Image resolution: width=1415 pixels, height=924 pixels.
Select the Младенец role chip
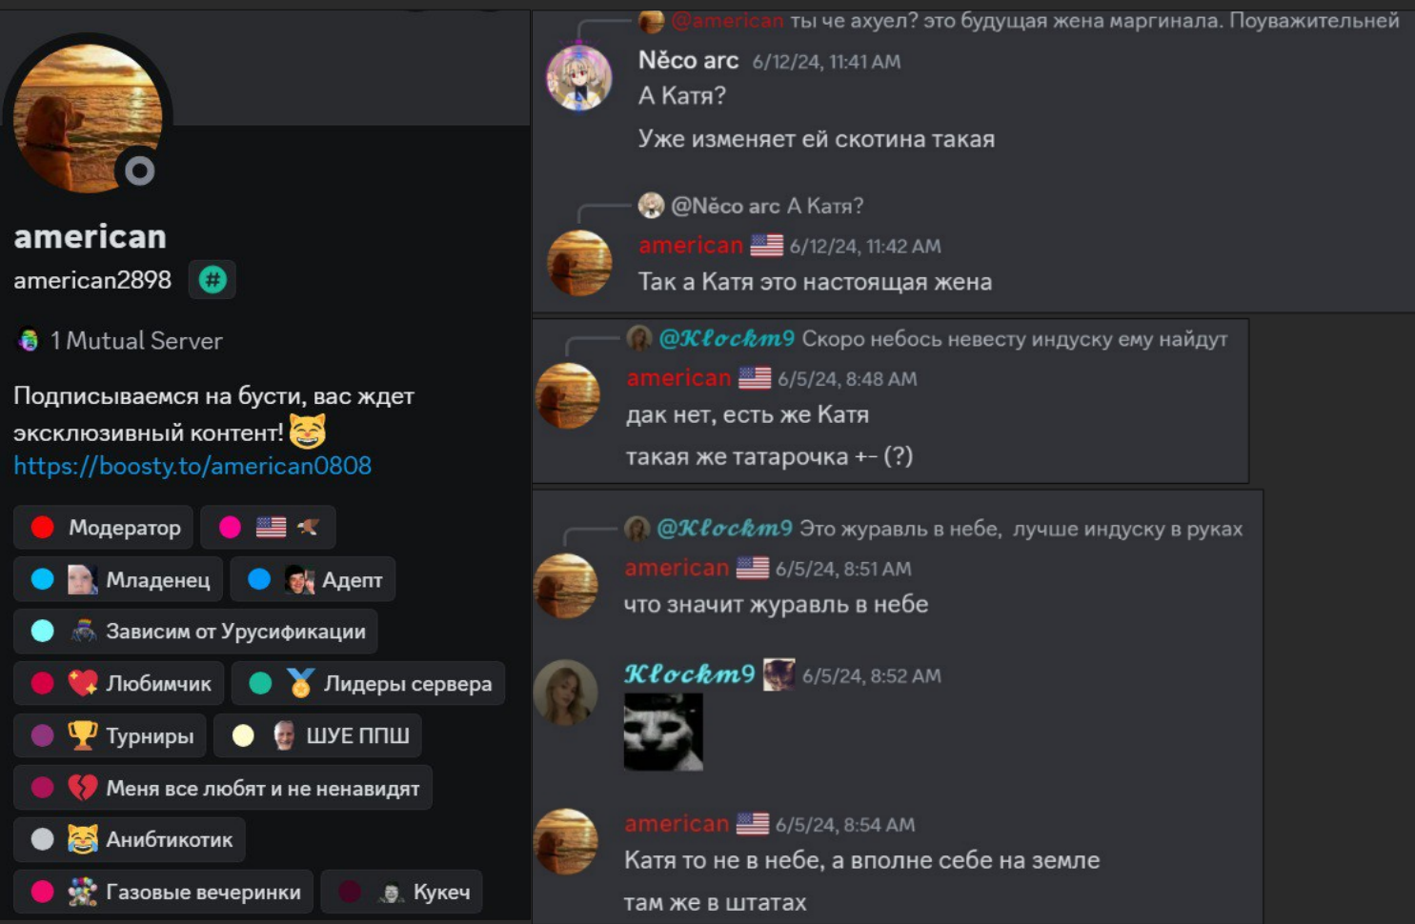point(118,579)
